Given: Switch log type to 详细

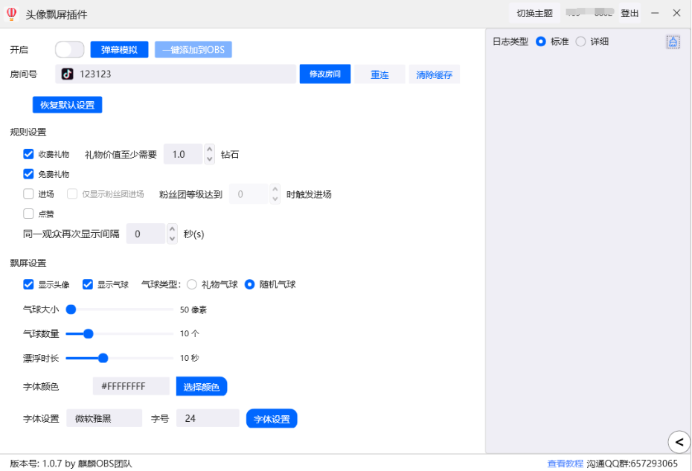Looking at the screenshot, I should tap(581, 42).
